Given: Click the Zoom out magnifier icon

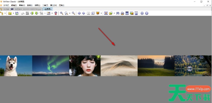Looking at the screenshot, I should click(x=73, y=13).
